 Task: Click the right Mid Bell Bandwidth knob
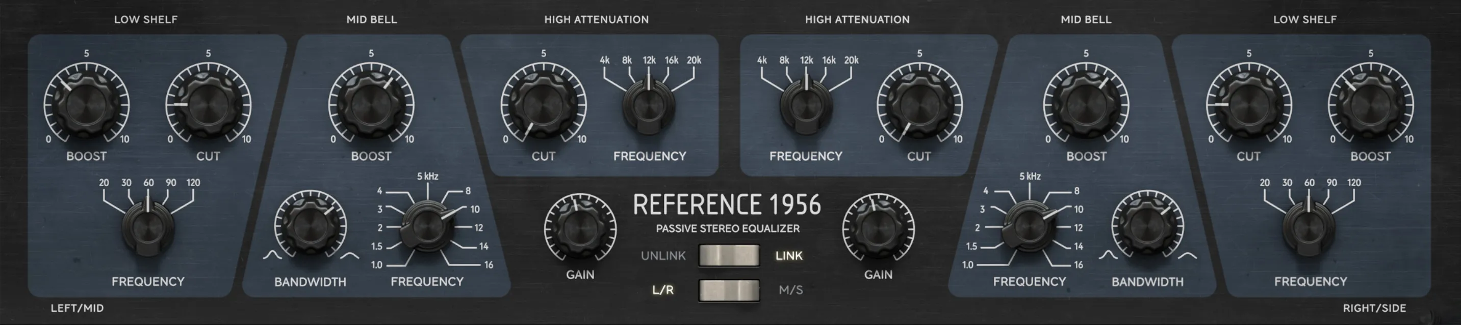tap(1147, 227)
